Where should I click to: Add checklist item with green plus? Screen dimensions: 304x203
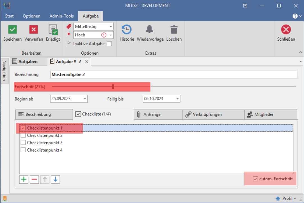click(24, 179)
